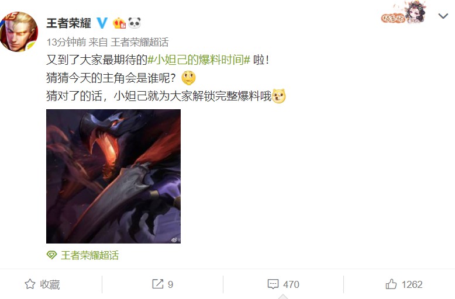Open the green 王者荣耀超话 topic link

point(89,255)
